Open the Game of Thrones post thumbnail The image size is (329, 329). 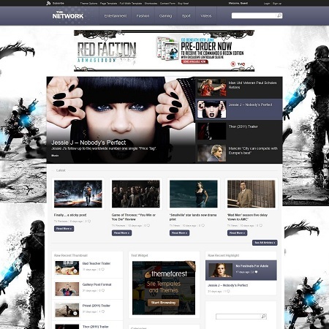[136, 194]
